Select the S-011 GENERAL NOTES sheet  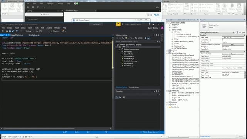point(181,95)
